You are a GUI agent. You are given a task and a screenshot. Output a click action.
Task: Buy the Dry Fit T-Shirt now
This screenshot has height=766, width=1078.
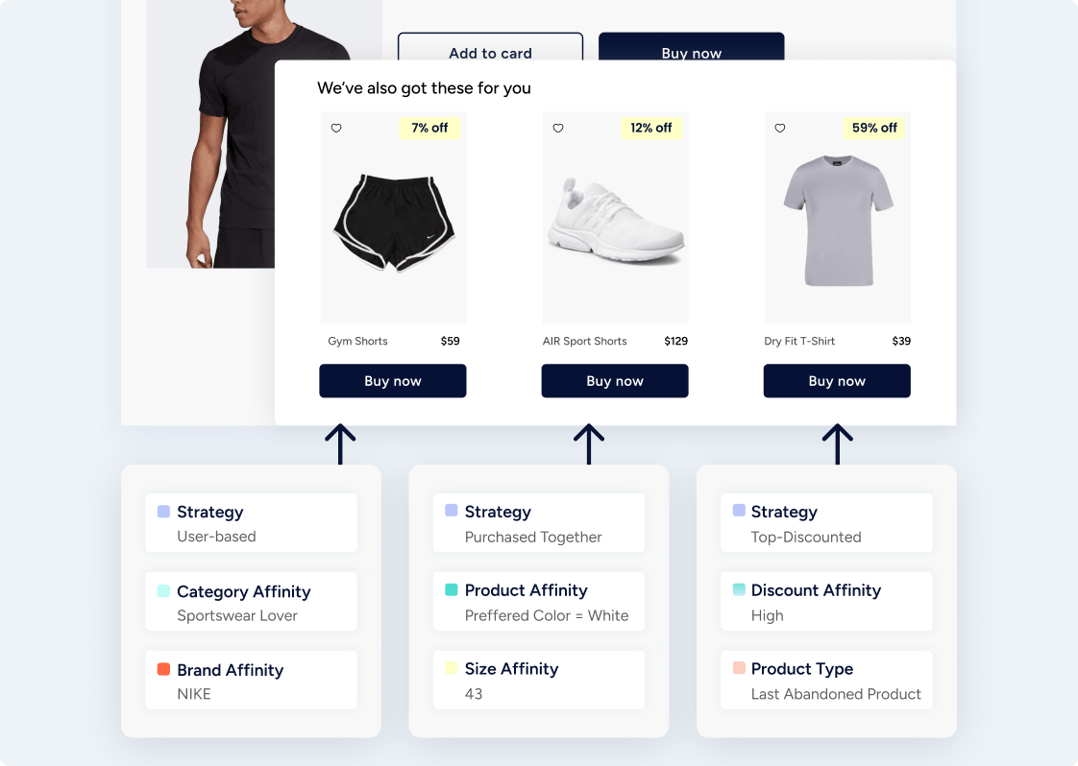click(x=837, y=380)
